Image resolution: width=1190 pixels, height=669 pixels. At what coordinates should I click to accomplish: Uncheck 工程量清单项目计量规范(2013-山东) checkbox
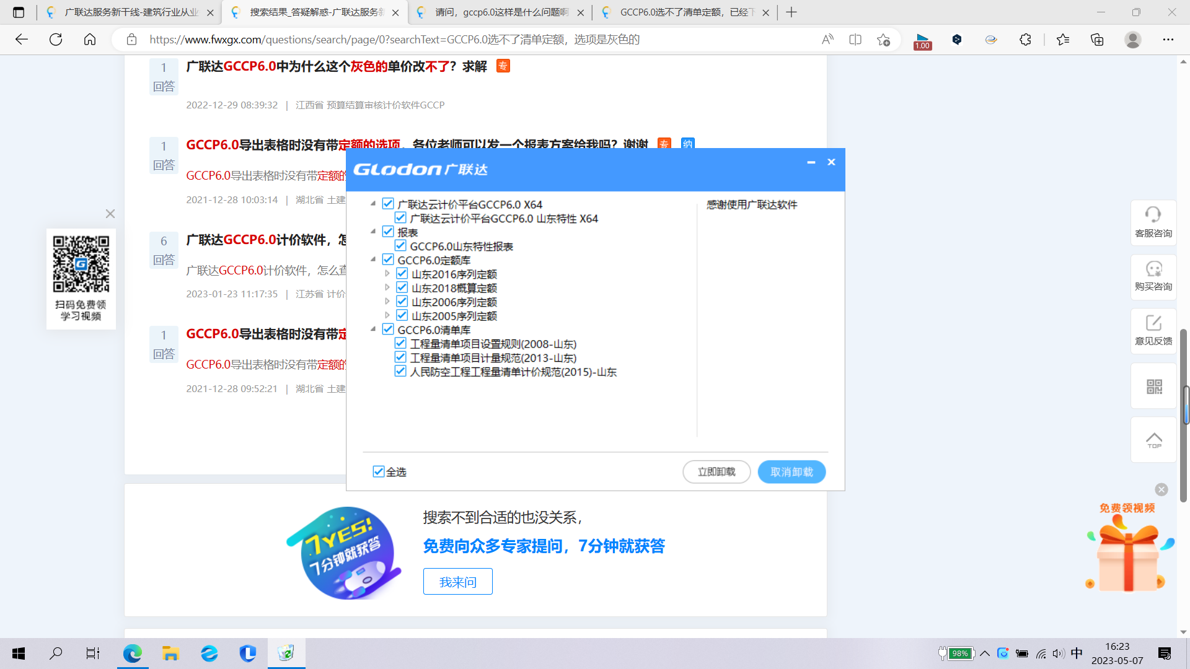pyautogui.click(x=400, y=357)
